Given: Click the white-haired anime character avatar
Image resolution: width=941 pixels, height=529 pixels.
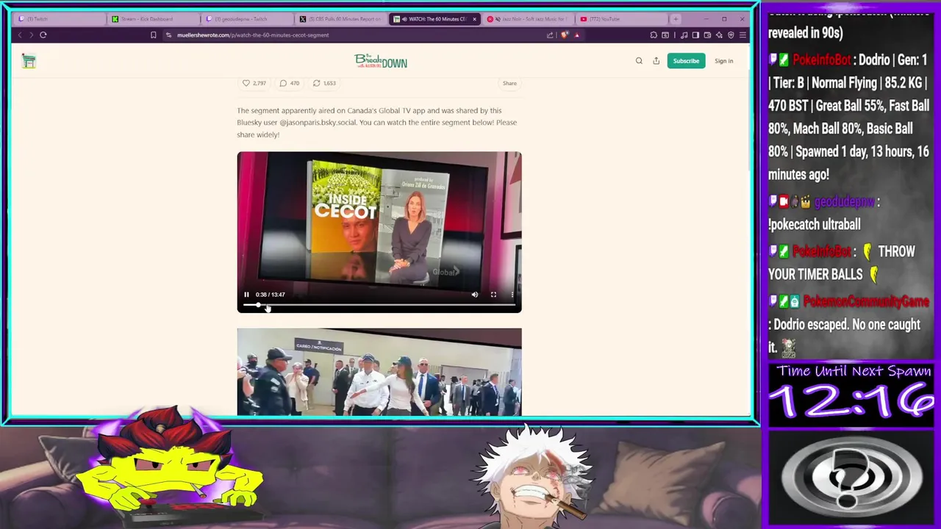Looking at the screenshot, I should (x=534, y=478).
